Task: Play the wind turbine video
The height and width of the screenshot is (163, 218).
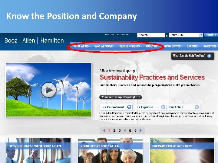Action: click(x=49, y=90)
